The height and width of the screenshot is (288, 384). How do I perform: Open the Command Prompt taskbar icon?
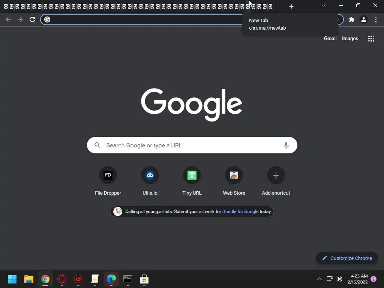tap(127, 279)
